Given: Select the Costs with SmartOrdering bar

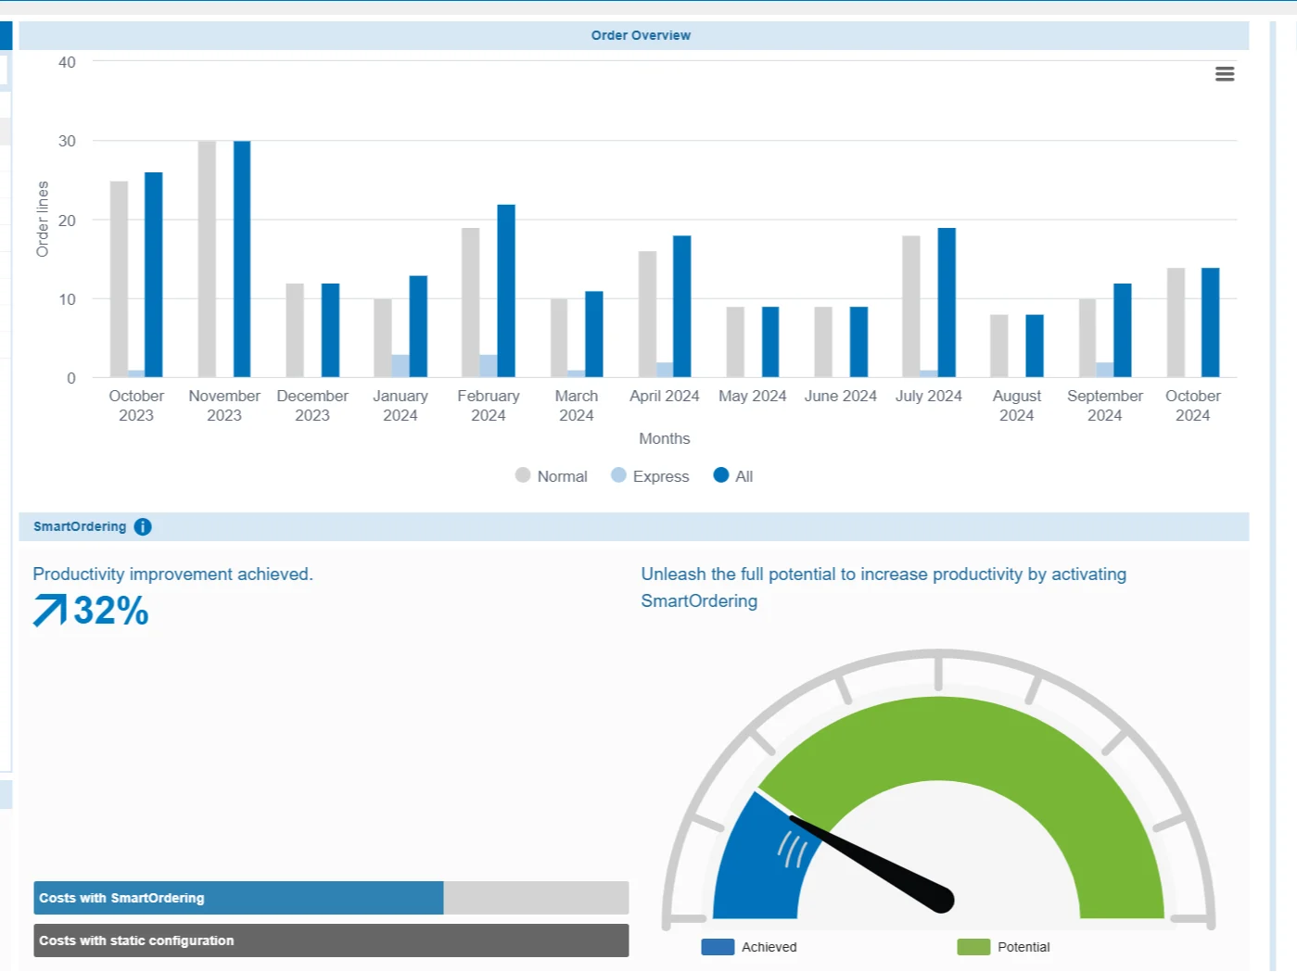Looking at the screenshot, I should pos(238,898).
